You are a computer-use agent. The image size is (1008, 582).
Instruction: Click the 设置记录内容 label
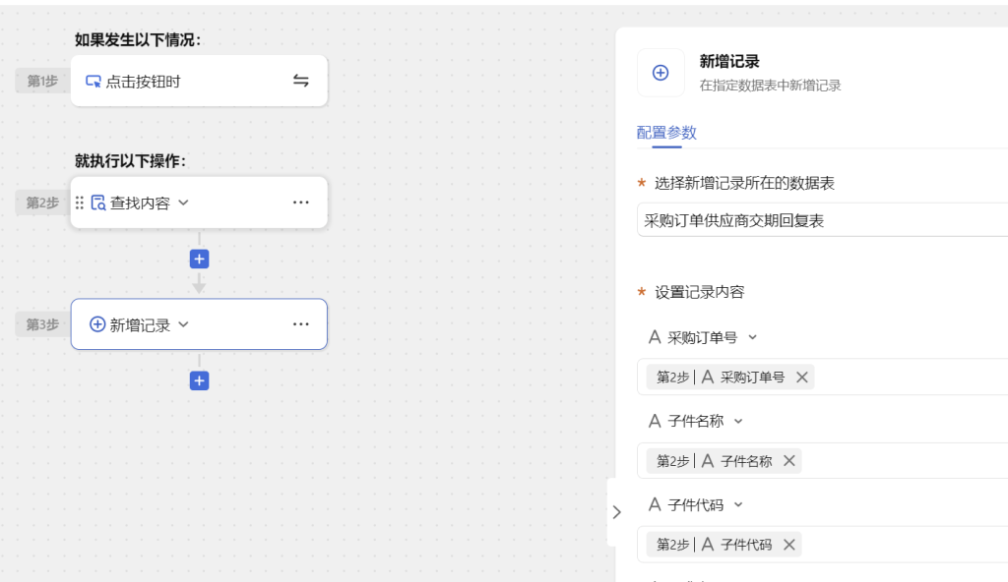(700, 292)
